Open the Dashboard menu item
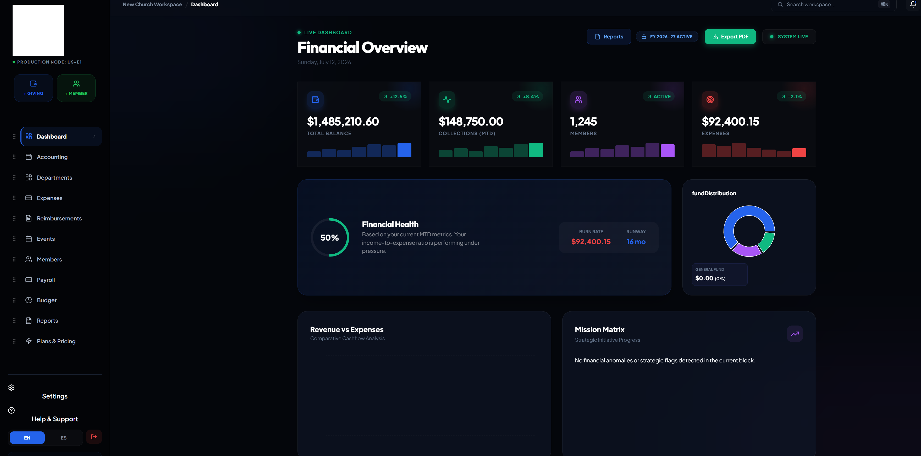This screenshot has width=921, height=456. click(x=61, y=136)
